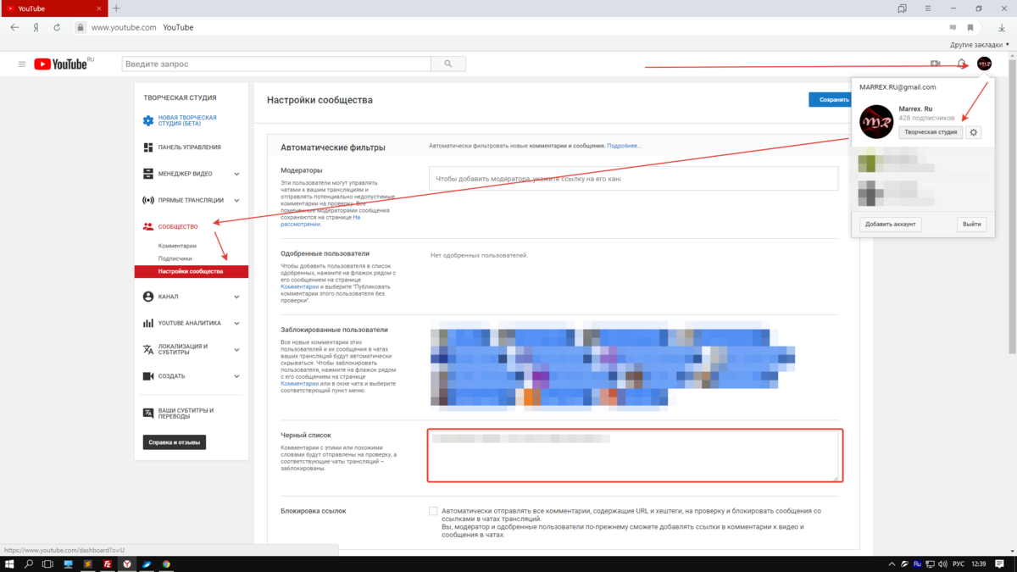This screenshot has height=572, width=1017.
Task: Click the Добавить аккаунт button
Action: (891, 225)
